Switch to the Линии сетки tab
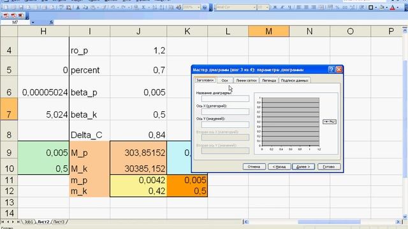The width and height of the screenshot is (408, 229). coord(246,81)
